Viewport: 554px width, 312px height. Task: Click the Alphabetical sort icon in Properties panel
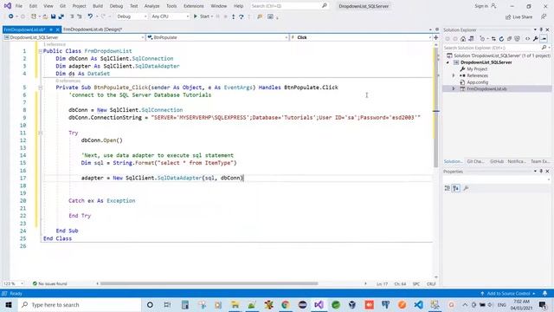tap(456, 188)
